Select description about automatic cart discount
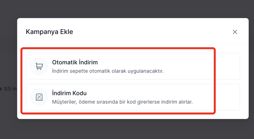The width and height of the screenshot is (254, 139). 108,71
